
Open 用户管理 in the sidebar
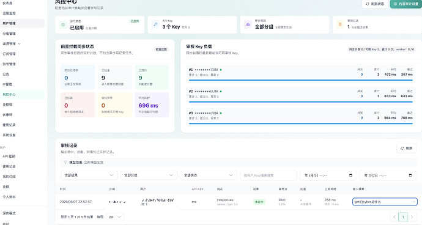point(9,23)
